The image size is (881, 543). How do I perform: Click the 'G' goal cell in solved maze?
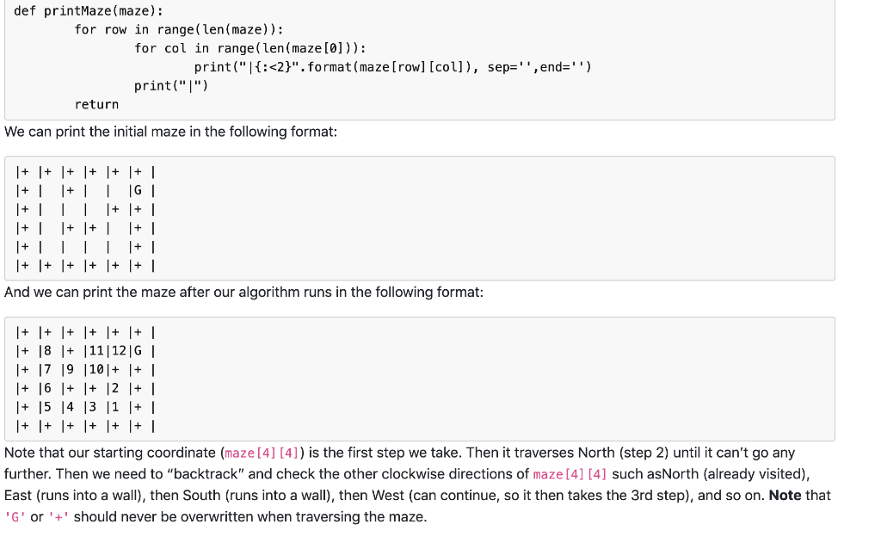point(138,351)
